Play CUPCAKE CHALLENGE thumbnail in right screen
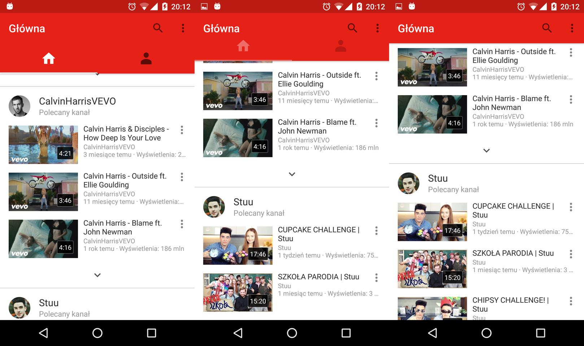Viewport: 584px width, 346px height. tap(432, 222)
